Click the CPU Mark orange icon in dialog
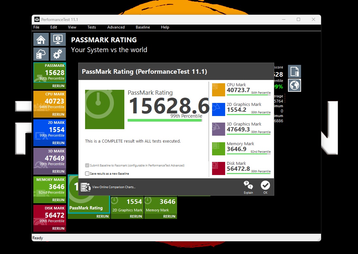This screenshot has width=358, height=254. (x=219, y=89)
